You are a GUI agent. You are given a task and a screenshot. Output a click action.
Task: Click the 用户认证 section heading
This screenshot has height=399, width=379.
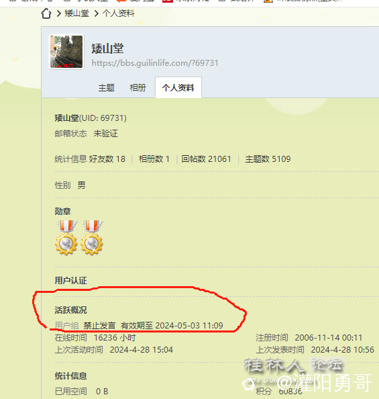point(70,280)
